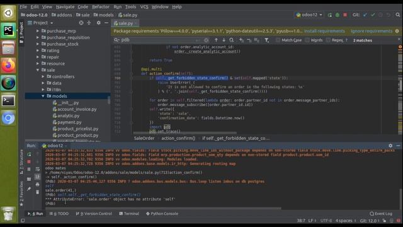Expand the resource folder
This screenshot has width=403, height=227.
click(x=38, y=64)
